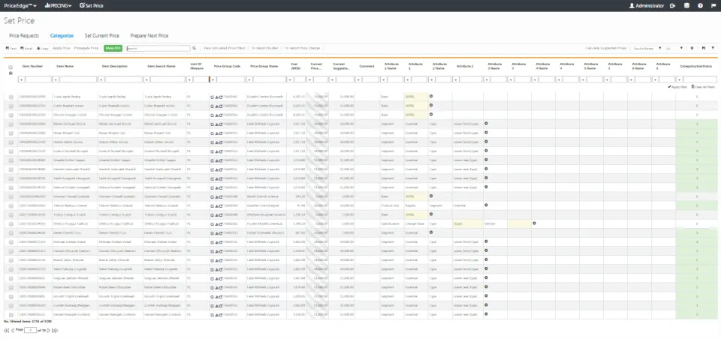
Task: Tick the select-all header checkbox
Action: 11,68
